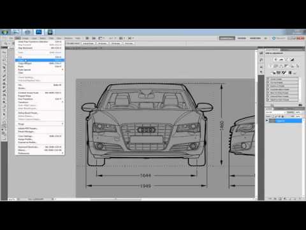Image resolution: width=306 pixels, height=230 pixels.
Task: Add a Color Balance adjustment icon
Action: tap(281, 66)
